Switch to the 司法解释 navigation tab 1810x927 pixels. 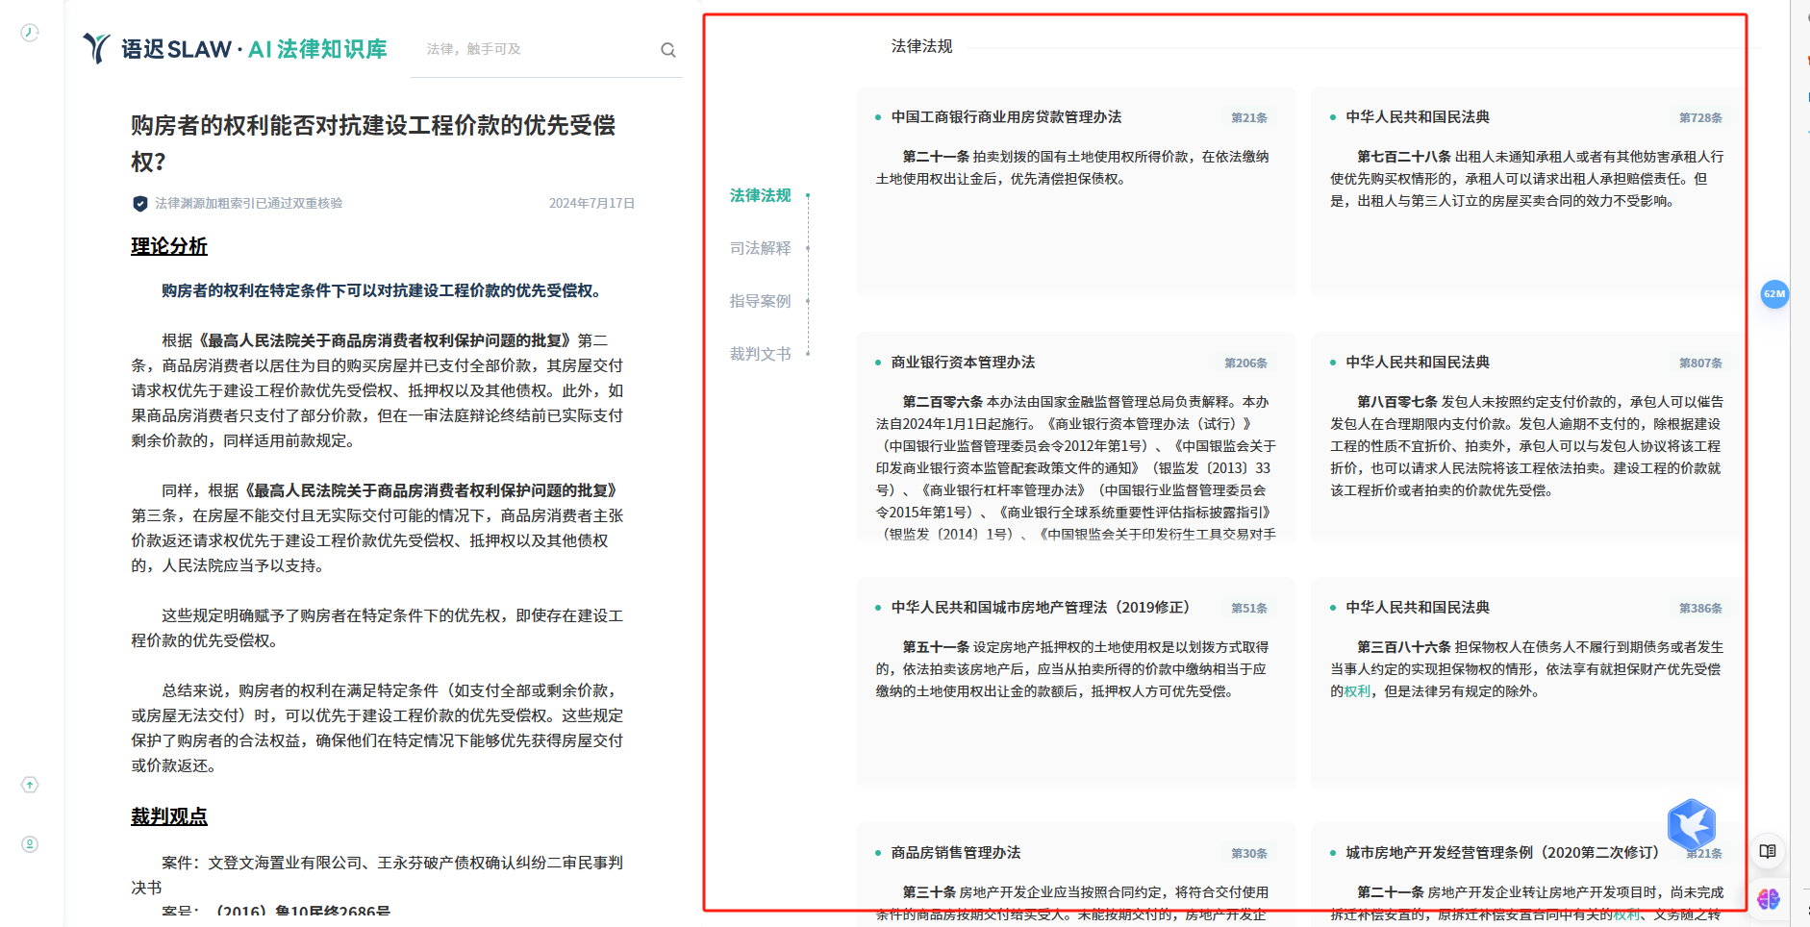click(x=760, y=248)
